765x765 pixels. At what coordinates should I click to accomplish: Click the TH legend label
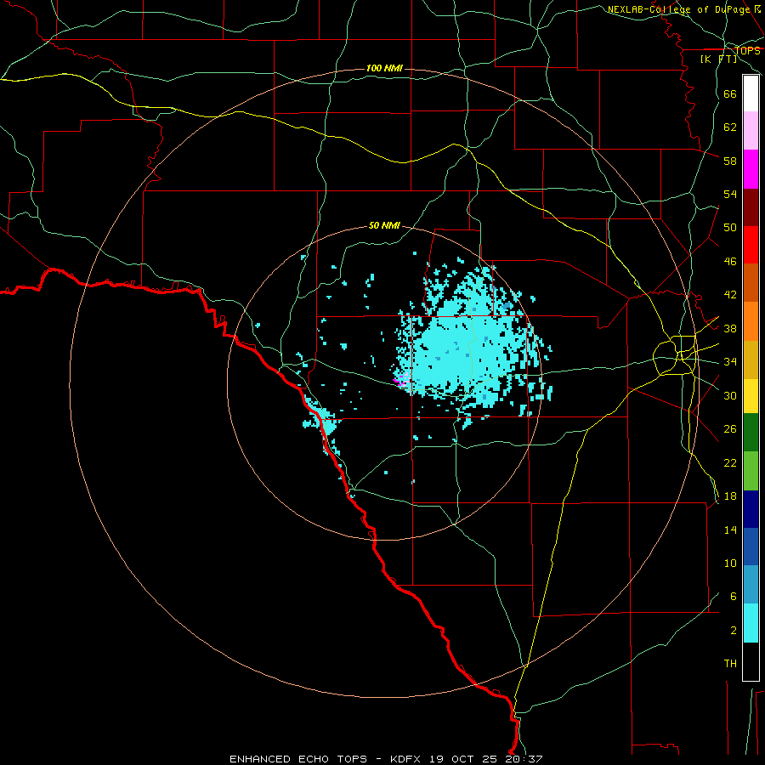click(x=730, y=663)
